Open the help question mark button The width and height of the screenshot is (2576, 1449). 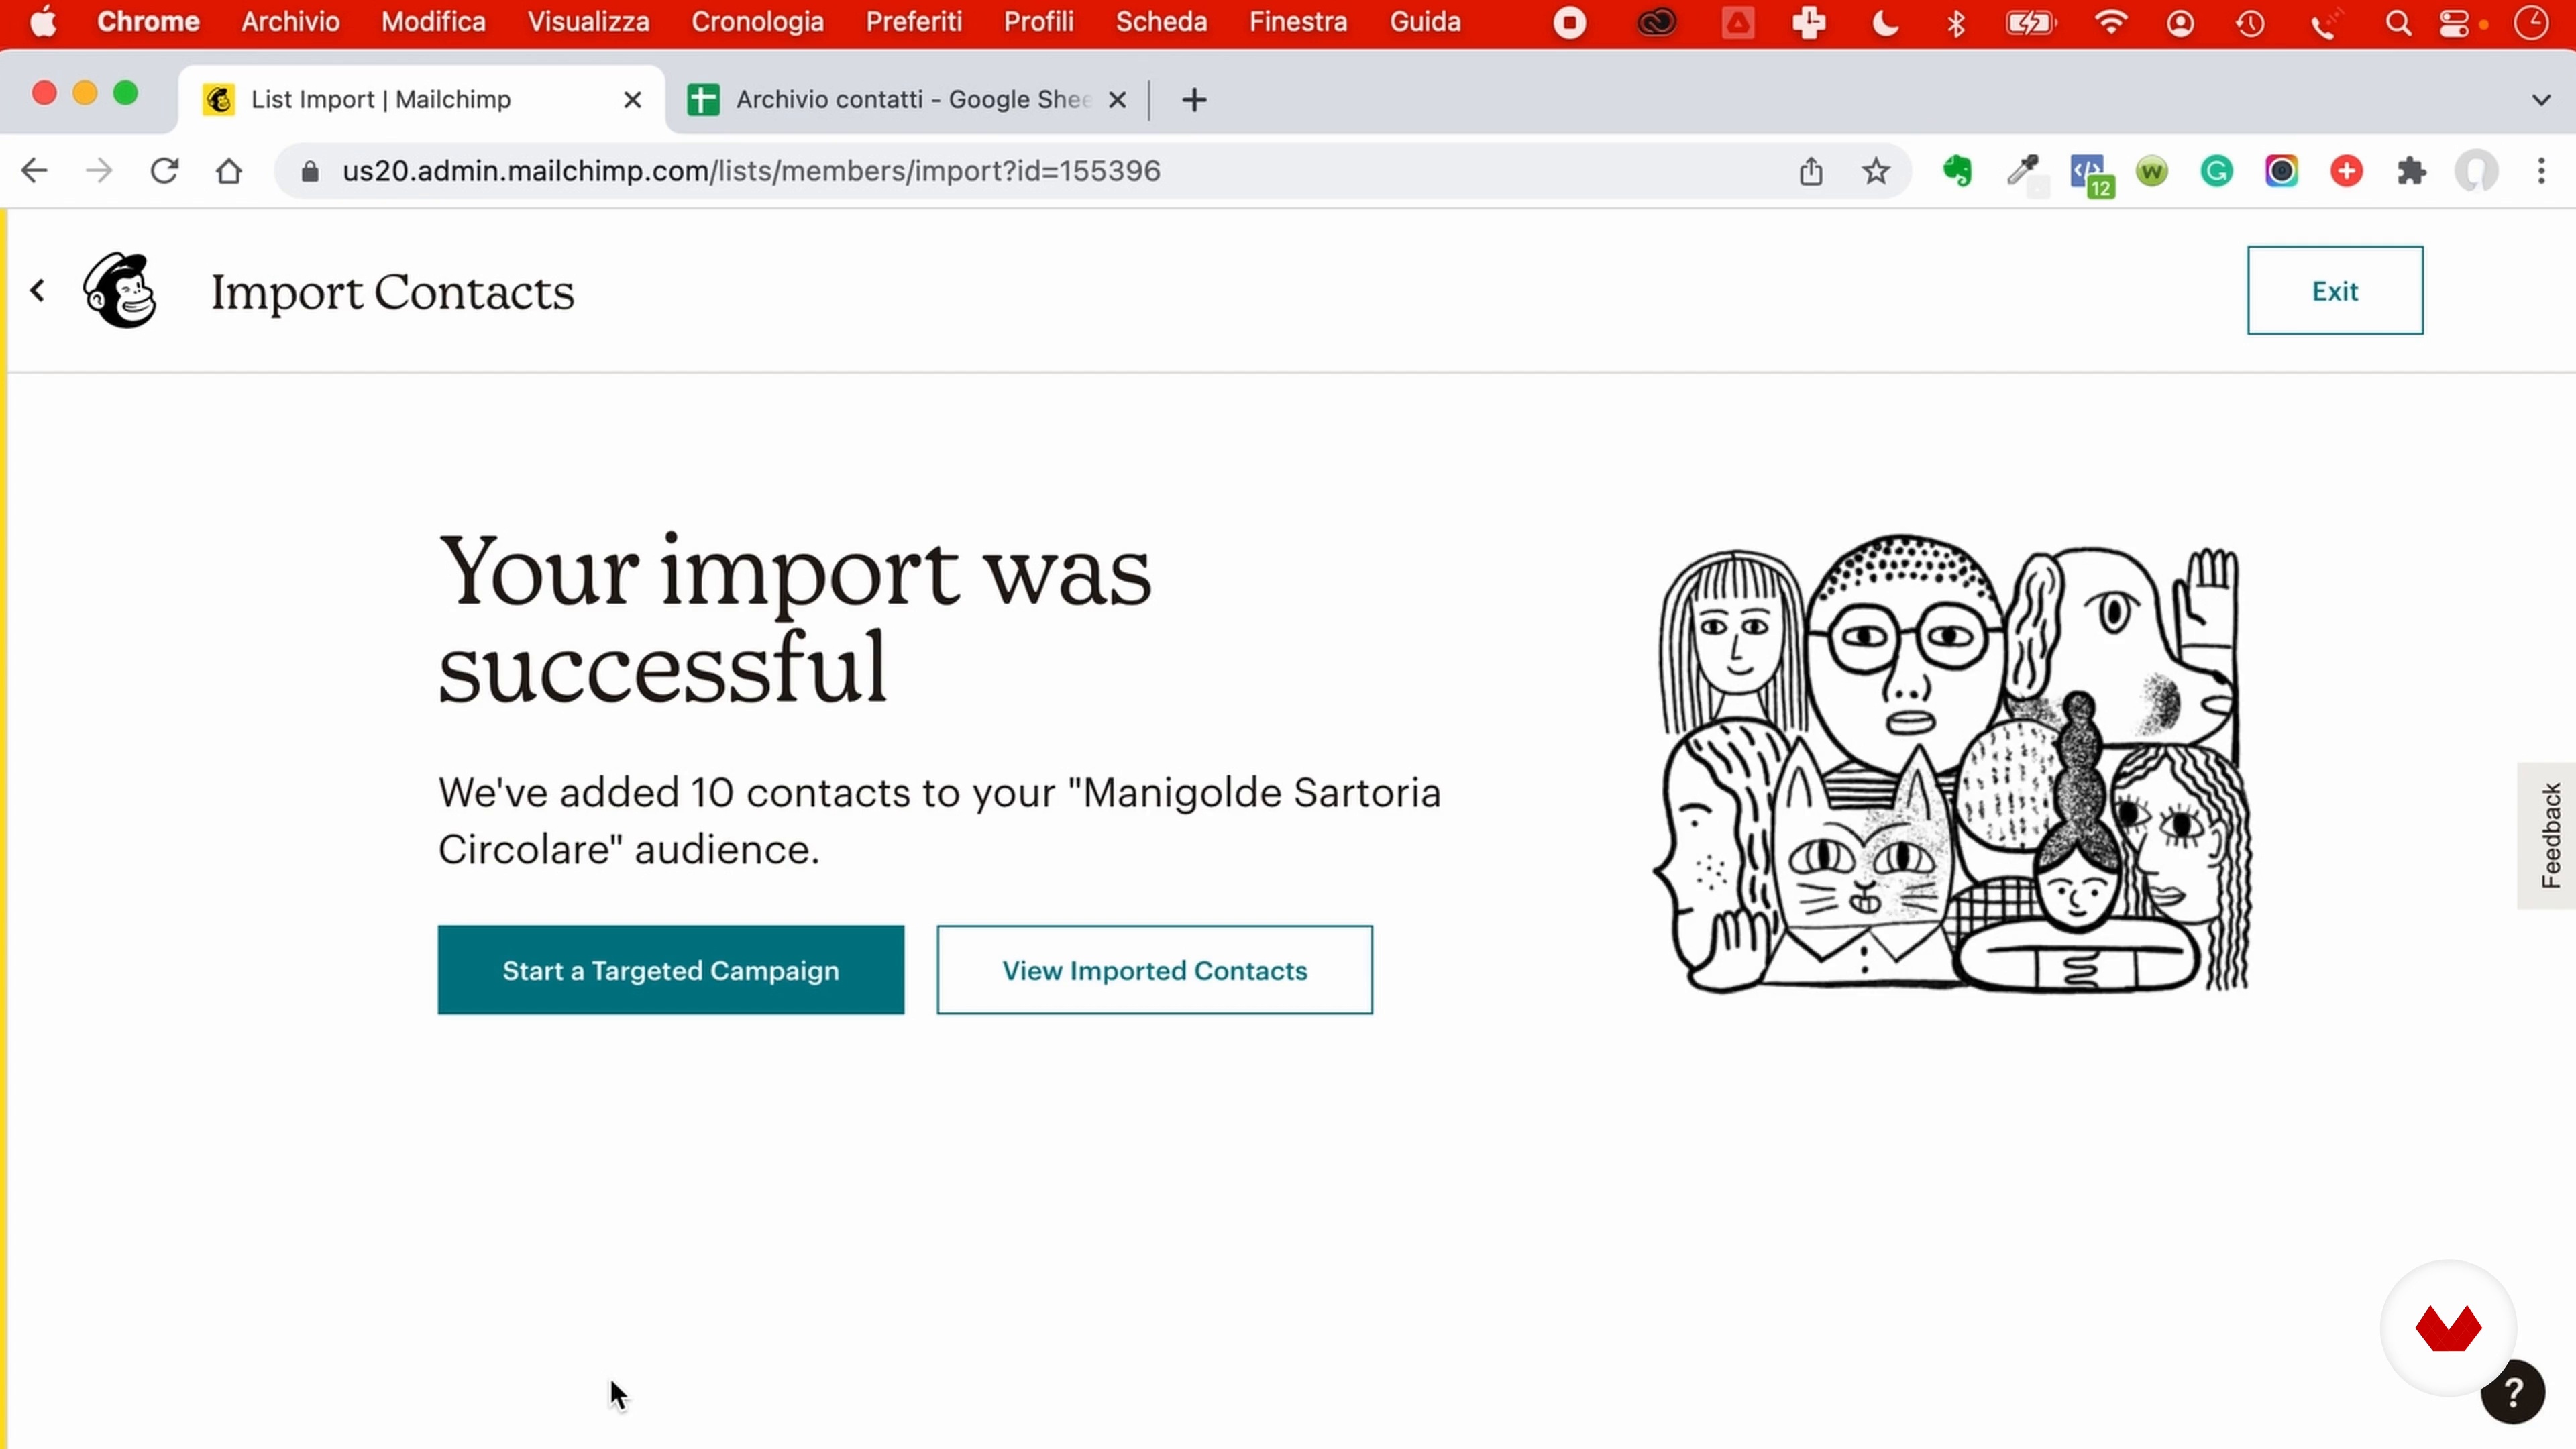click(x=2512, y=1392)
